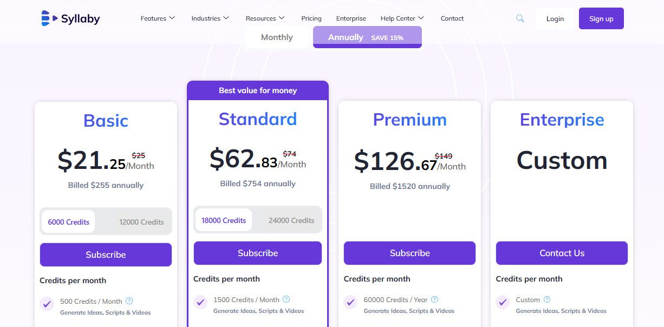This screenshot has width=664, height=327.
Task: Switch billing to Monthly
Action: click(277, 37)
